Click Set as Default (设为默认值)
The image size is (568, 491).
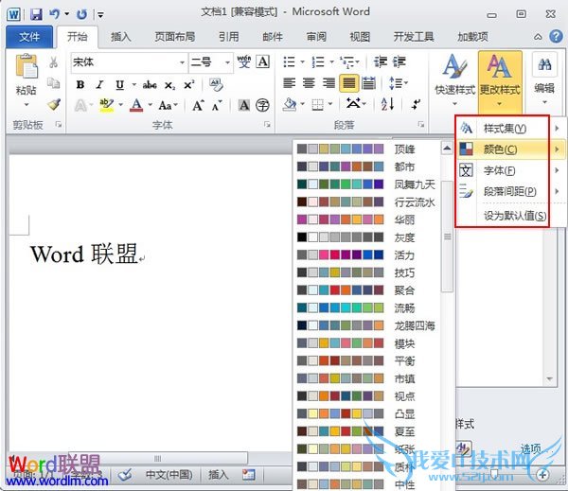514,216
